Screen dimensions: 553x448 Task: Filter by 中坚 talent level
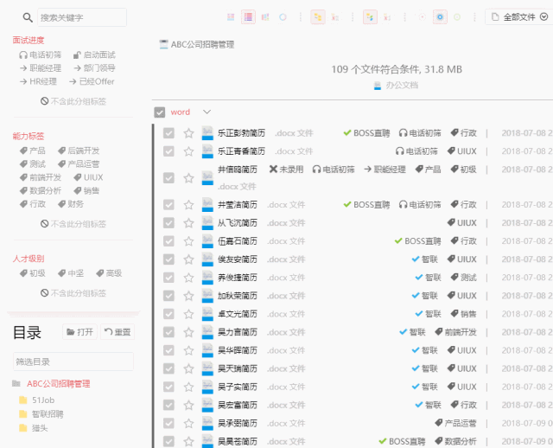click(x=71, y=273)
